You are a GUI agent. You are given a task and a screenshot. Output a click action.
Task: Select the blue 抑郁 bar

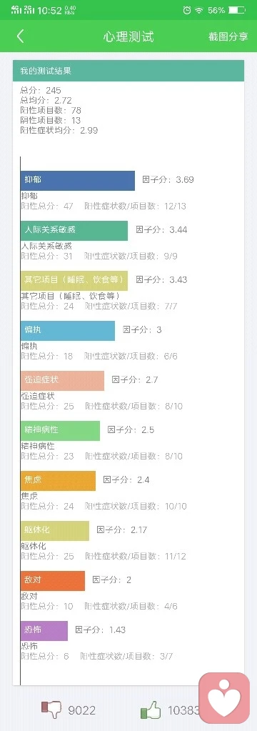[78, 180]
